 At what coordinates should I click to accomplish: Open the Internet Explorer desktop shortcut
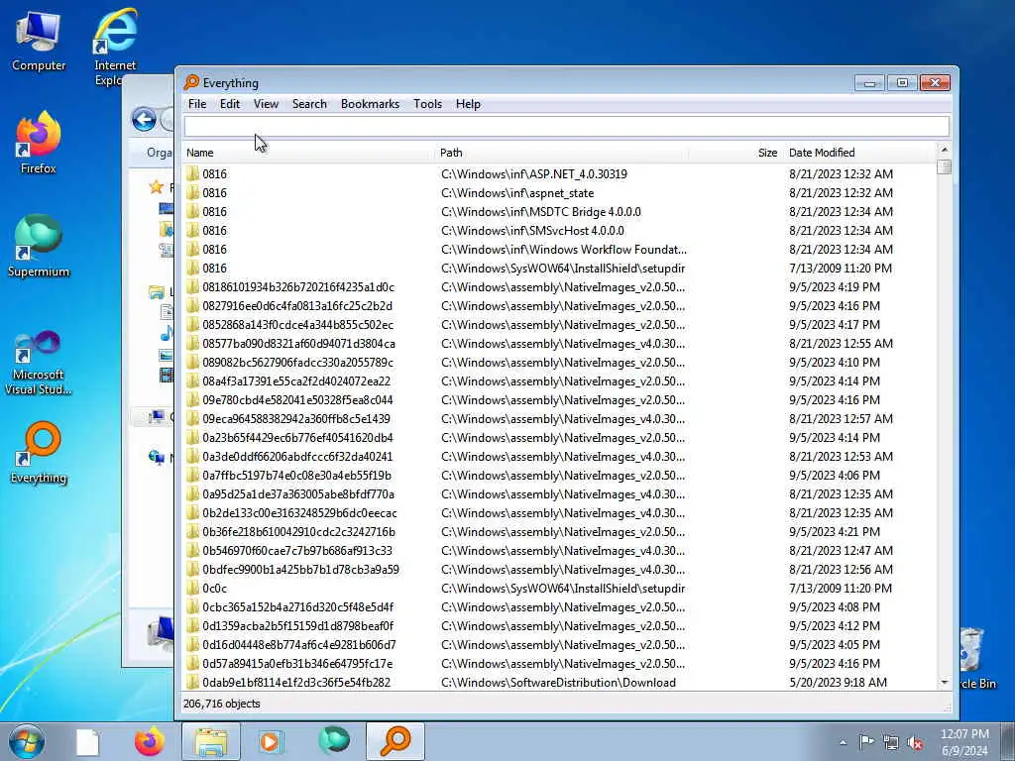(x=115, y=46)
